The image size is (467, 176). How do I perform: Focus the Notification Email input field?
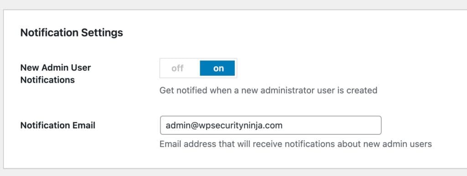[270, 125]
